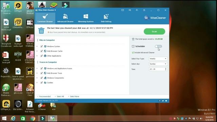
Task: Open science book.pdf desktop icon
Action: (6, 57)
